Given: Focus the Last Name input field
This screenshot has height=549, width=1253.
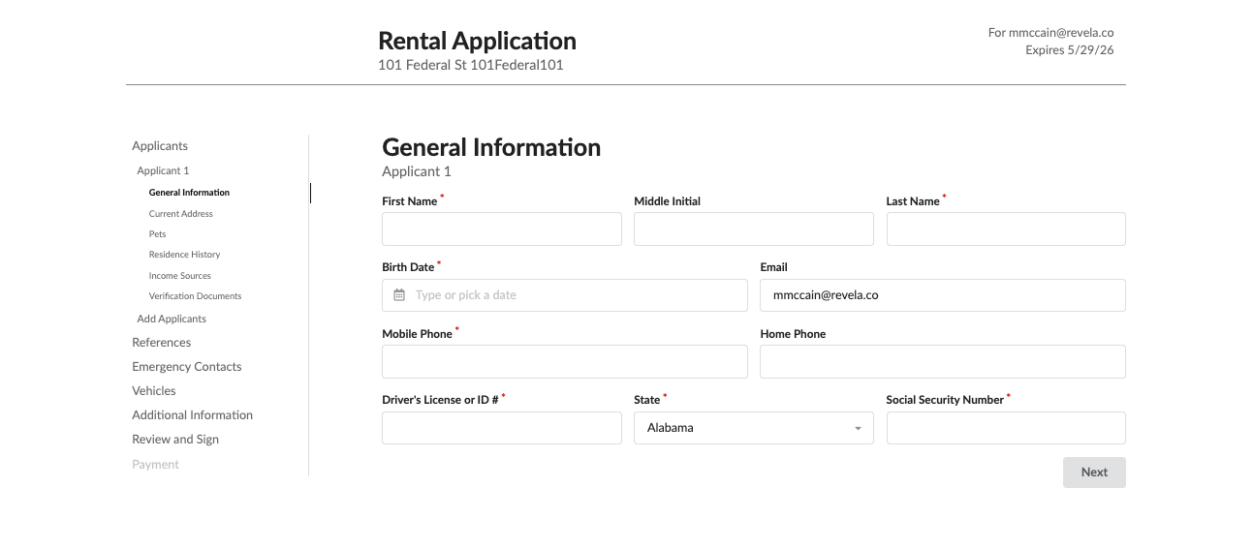Looking at the screenshot, I should pos(1006,229).
